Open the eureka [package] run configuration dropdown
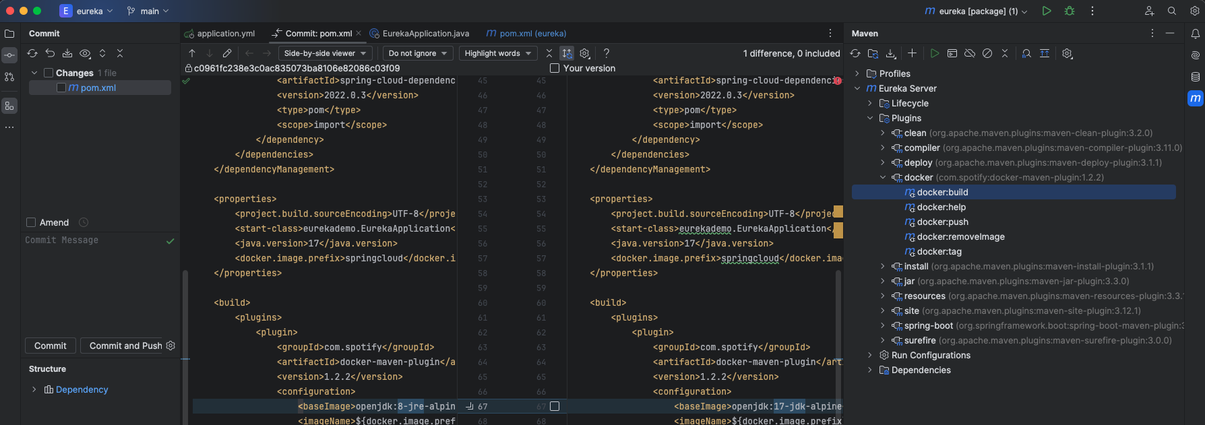 click(x=976, y=11)
